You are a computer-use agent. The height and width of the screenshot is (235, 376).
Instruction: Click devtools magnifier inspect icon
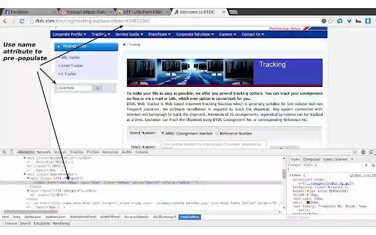tap(4, 152)
